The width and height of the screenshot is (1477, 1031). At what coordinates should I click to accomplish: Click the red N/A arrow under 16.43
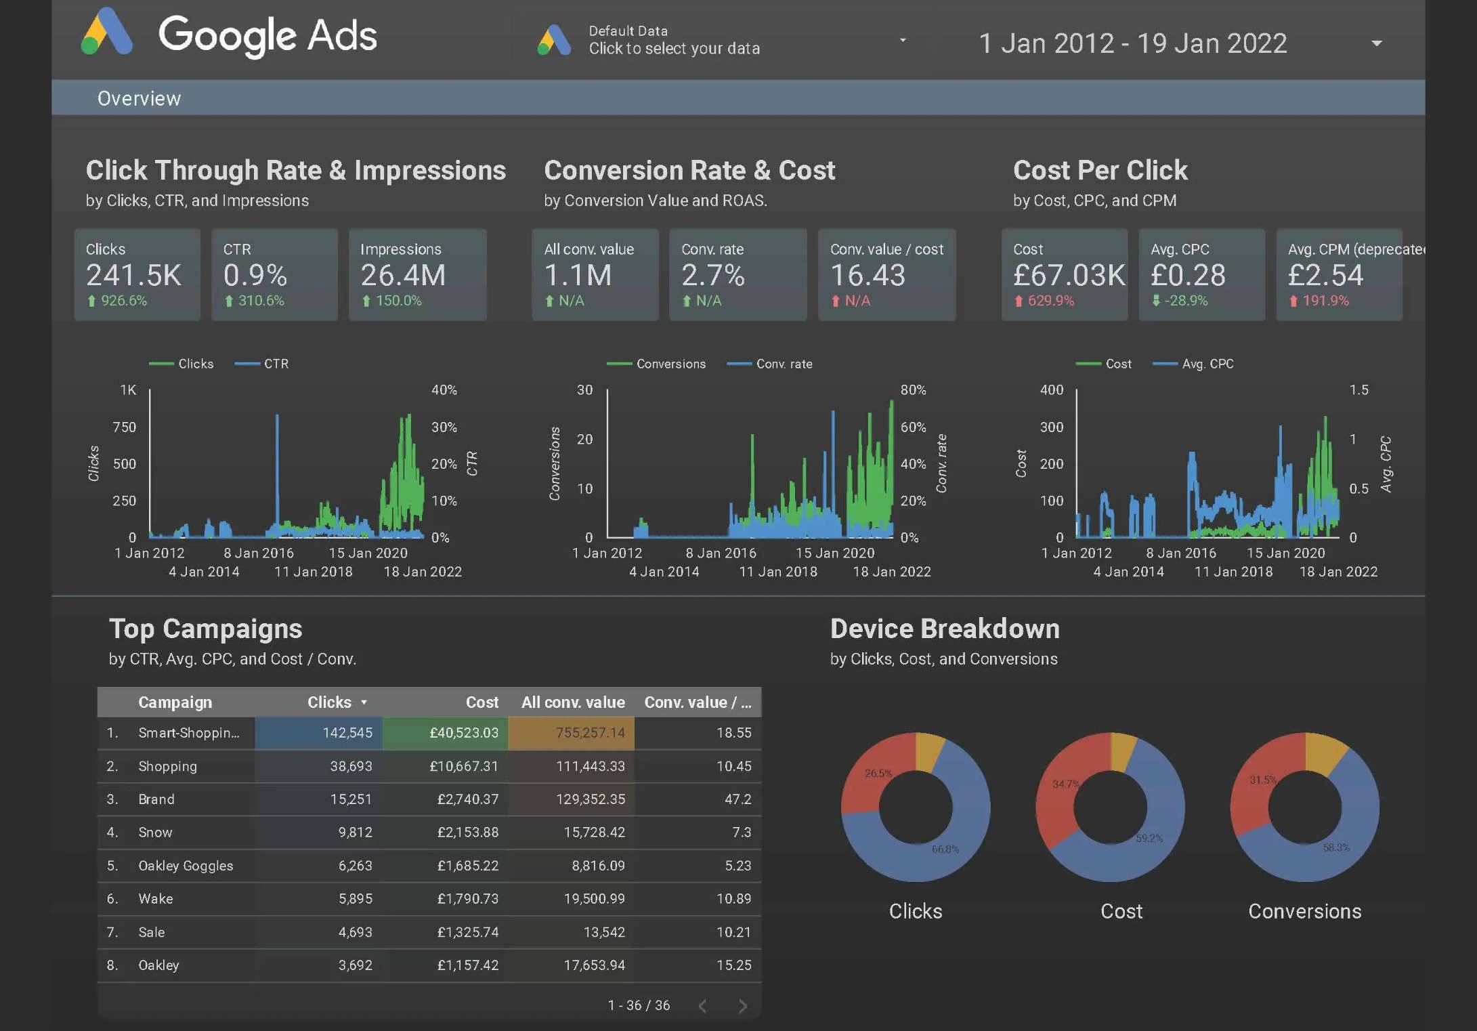click(836, 301)
